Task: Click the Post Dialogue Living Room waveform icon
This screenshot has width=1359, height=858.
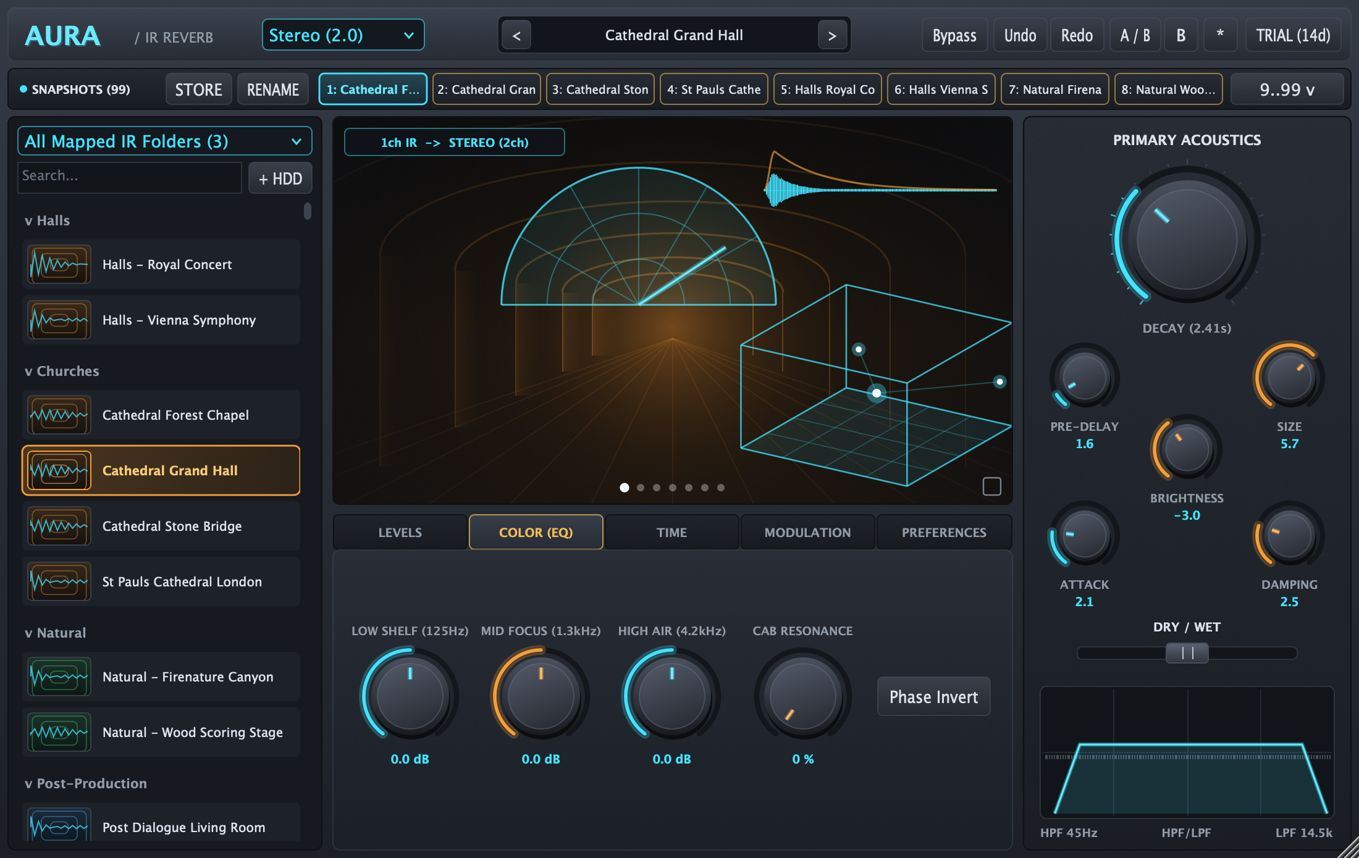Action: click(59, 825)
